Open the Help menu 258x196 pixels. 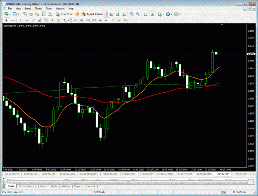pyautogui.click(x=71, y=9)
